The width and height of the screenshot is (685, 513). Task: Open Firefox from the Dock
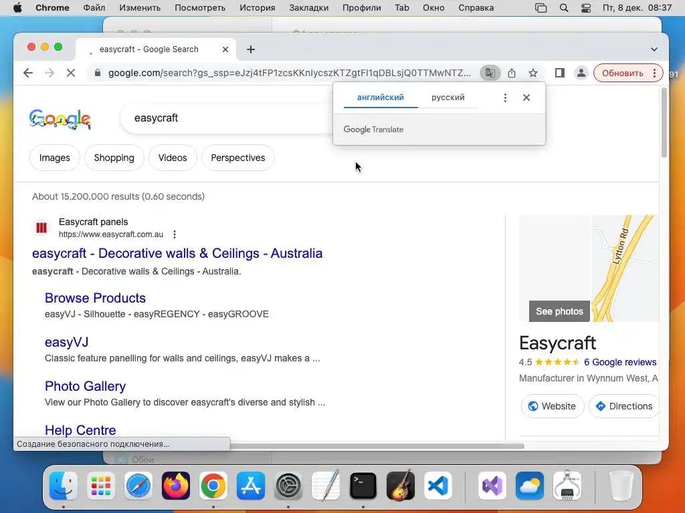176,486
